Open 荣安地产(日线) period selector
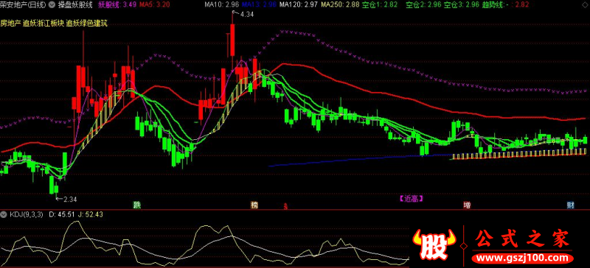Image resolution: width=590 pixels, height=268 pixels. click(24, 5)
